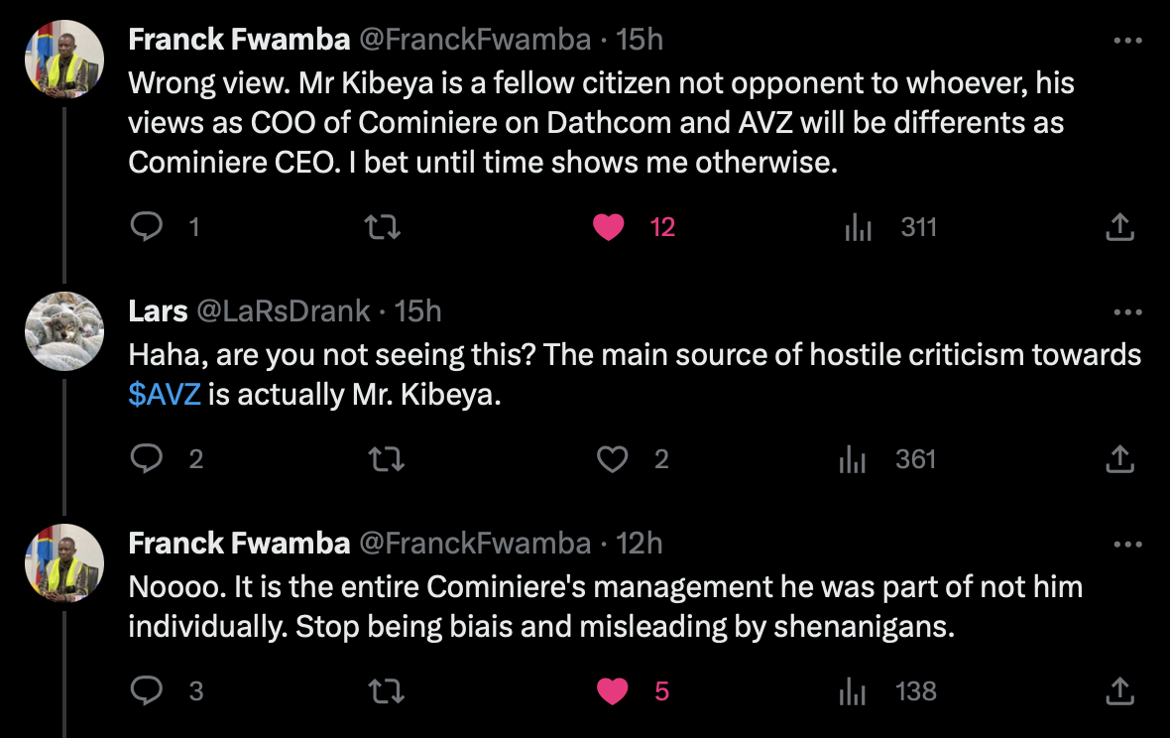
Task: Share Franck's 'Wrong view' tweet
Action: (1119, 227)
